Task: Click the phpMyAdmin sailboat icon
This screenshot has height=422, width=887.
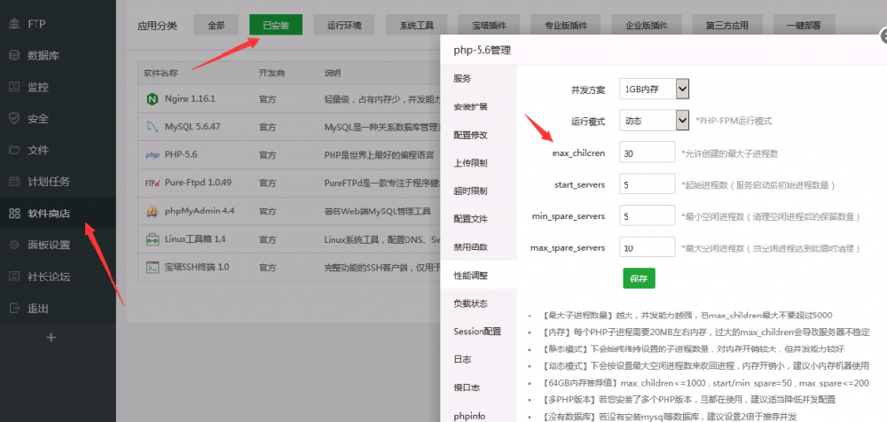Action: click(153, 211)
